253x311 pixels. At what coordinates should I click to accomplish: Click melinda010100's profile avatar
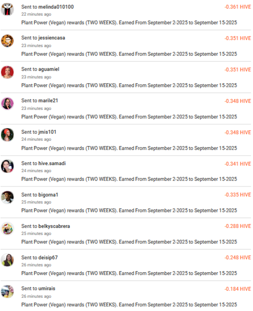[7, 9]
